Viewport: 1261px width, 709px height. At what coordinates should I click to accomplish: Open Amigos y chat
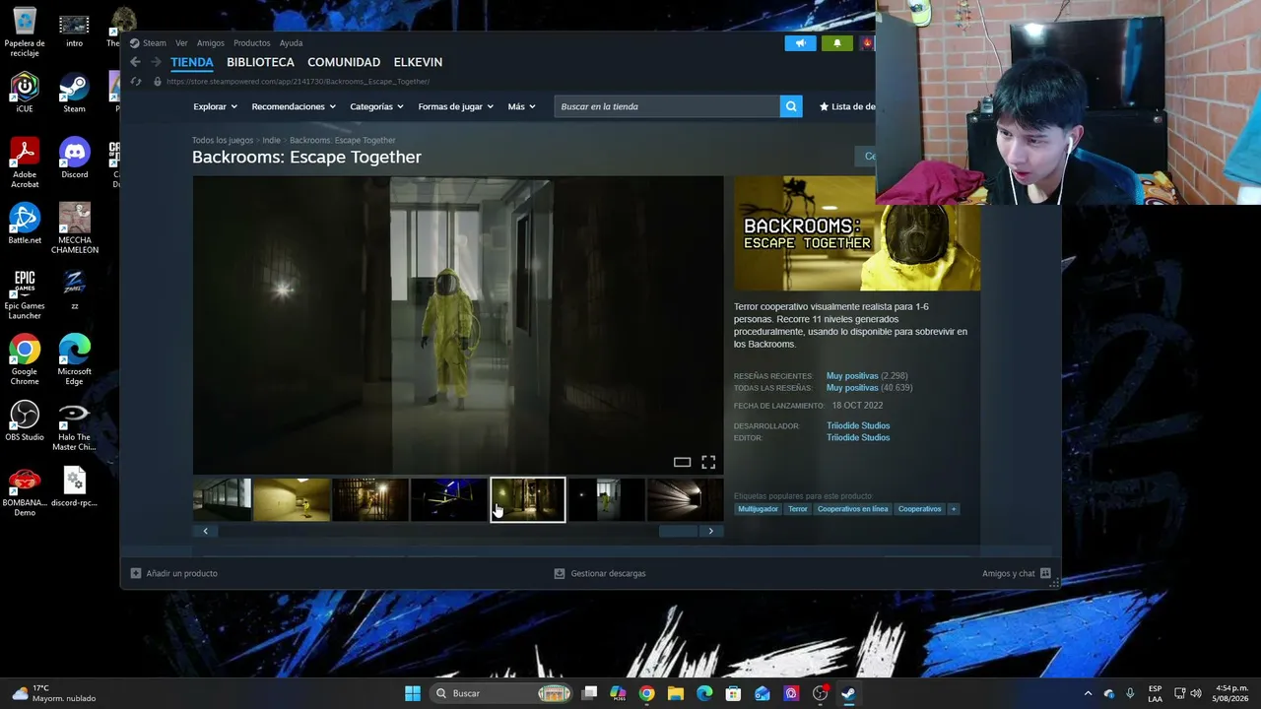(1017, 573)
